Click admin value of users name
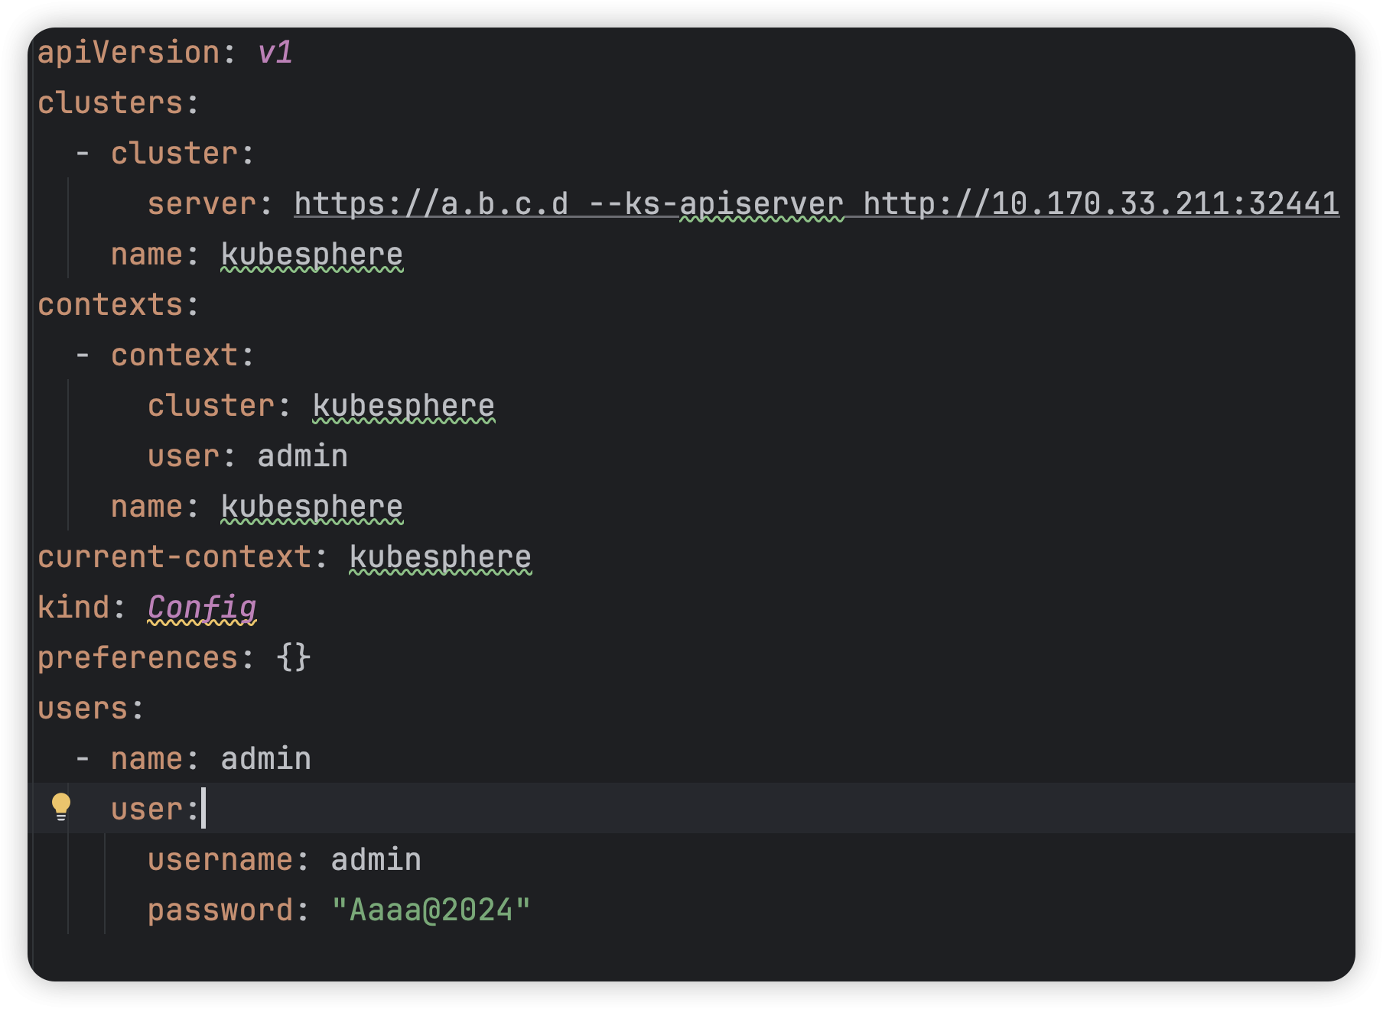This screenshot has width=1383, height=1009. pyautogui.click(x=266, y=759)
